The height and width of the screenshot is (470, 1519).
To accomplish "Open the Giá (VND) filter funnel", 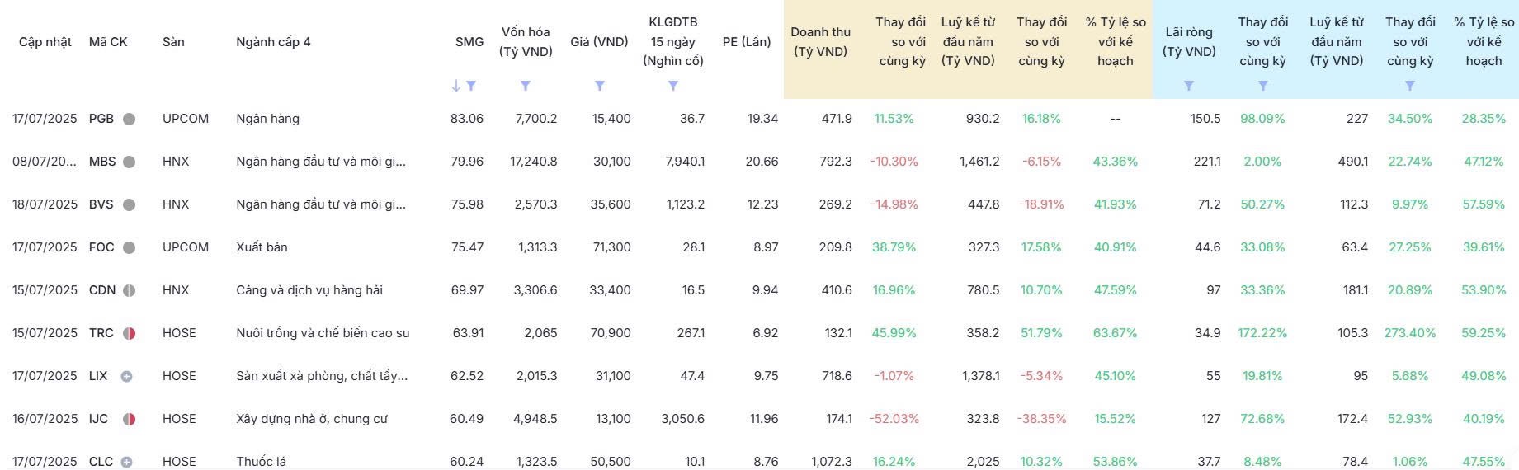I will click(600, 86).
